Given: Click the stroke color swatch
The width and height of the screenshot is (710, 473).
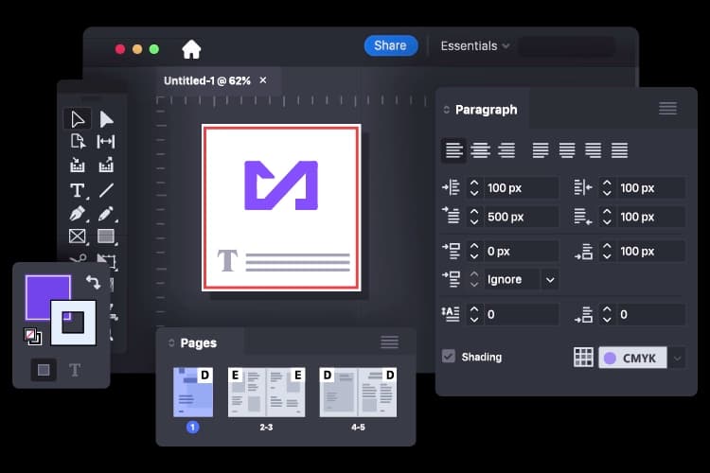Looking at the screenshot, I should pyautogui.click(x=73, y=323).
